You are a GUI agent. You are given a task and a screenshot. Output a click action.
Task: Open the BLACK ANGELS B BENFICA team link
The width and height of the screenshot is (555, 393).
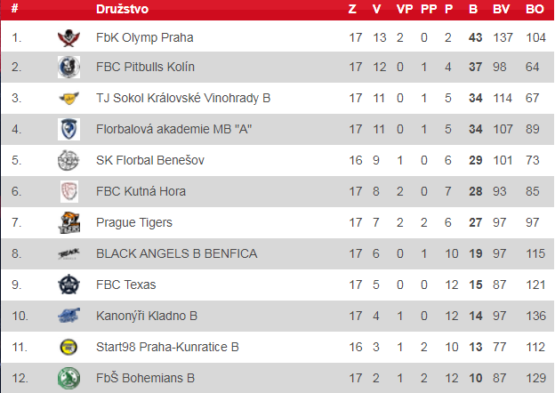[176, 253]
